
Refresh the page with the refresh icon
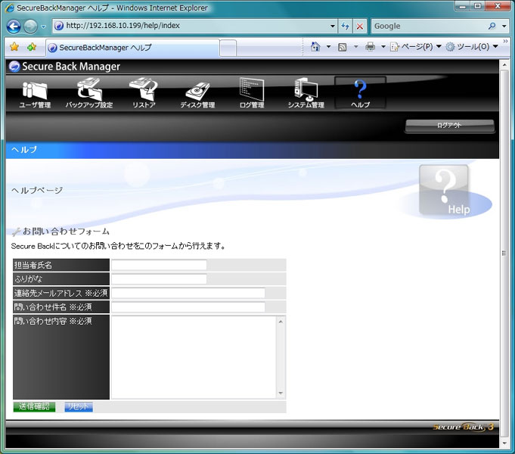[x=345, y=26]
